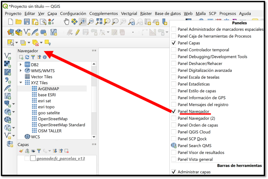Expand the WMS/WMTS tree node
The height and width of the screenshot is (179, 268).
(21, 70)
